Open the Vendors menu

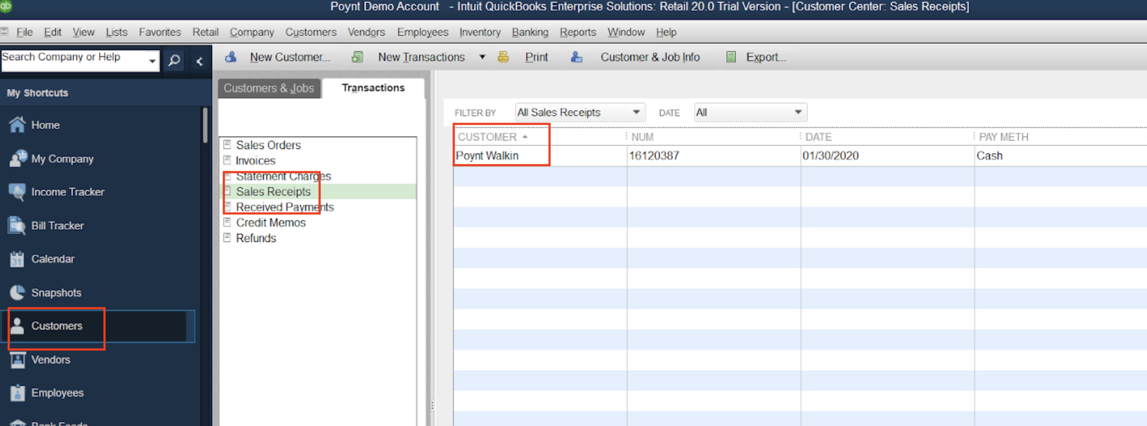(x=366, y=32)
